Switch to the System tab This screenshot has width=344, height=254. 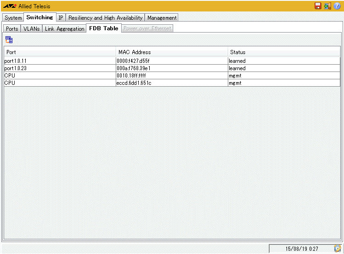click(13, 18)
